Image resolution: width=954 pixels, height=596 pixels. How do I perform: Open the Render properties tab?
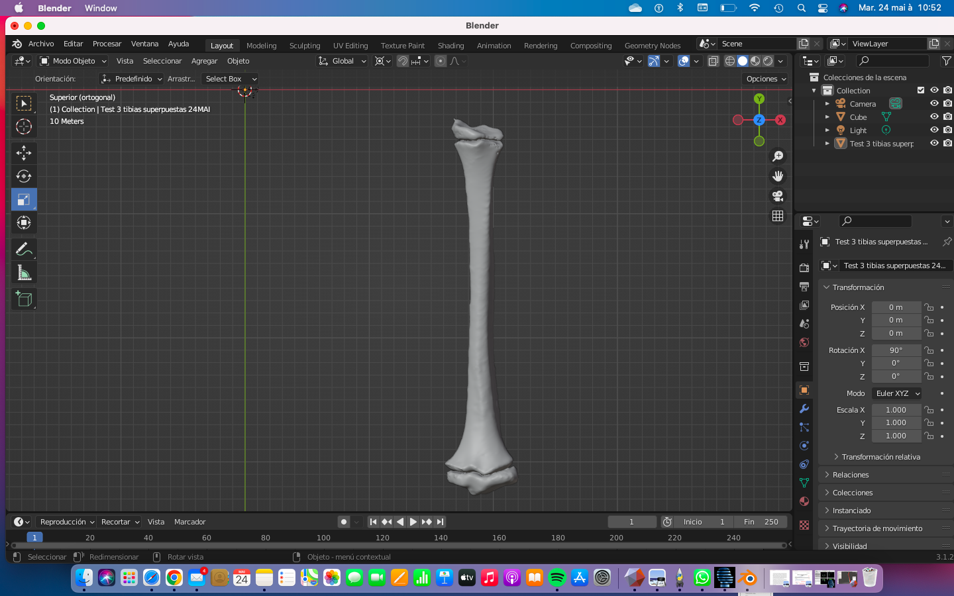804,268
